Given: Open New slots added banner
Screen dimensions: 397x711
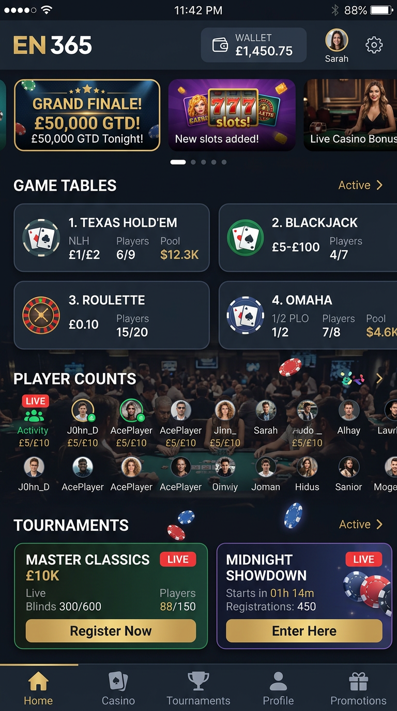Looking at the screenshot, I should click(x=232, y=115).
